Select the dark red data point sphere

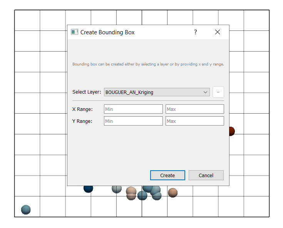(231, 131)
